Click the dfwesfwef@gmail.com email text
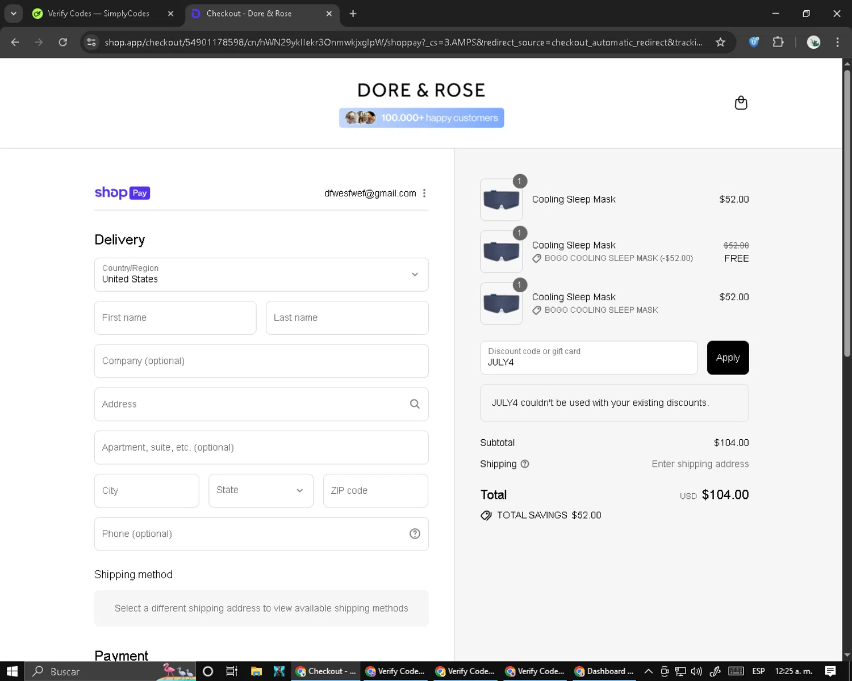 (370, 193)
